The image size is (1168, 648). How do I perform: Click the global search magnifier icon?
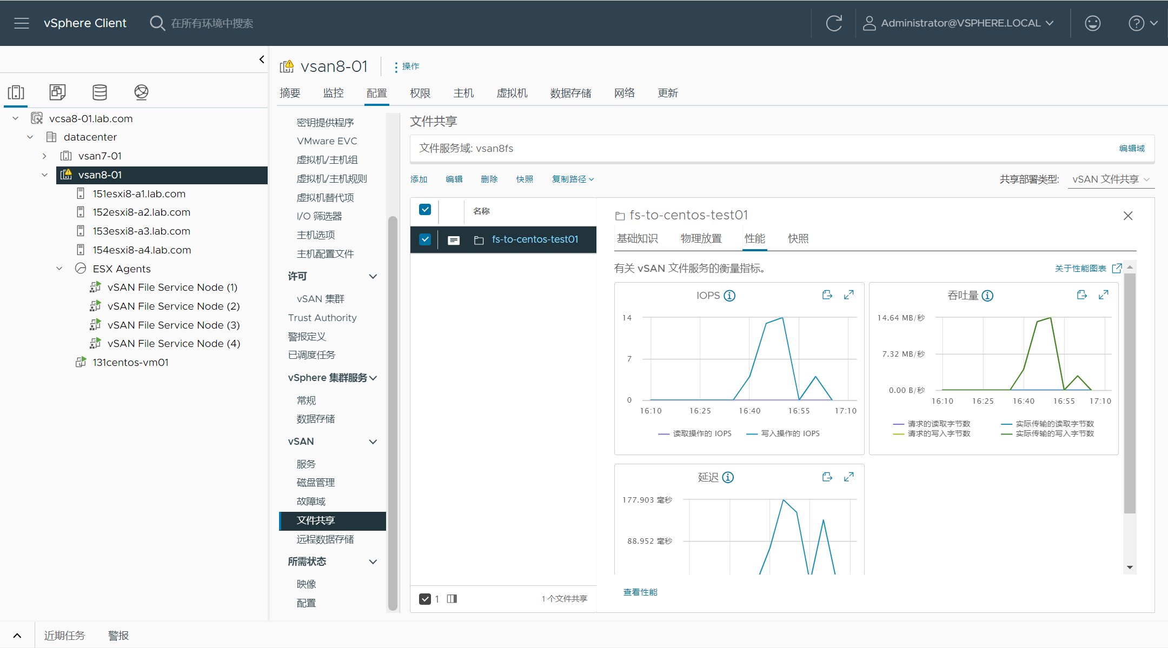click(157, 23)
